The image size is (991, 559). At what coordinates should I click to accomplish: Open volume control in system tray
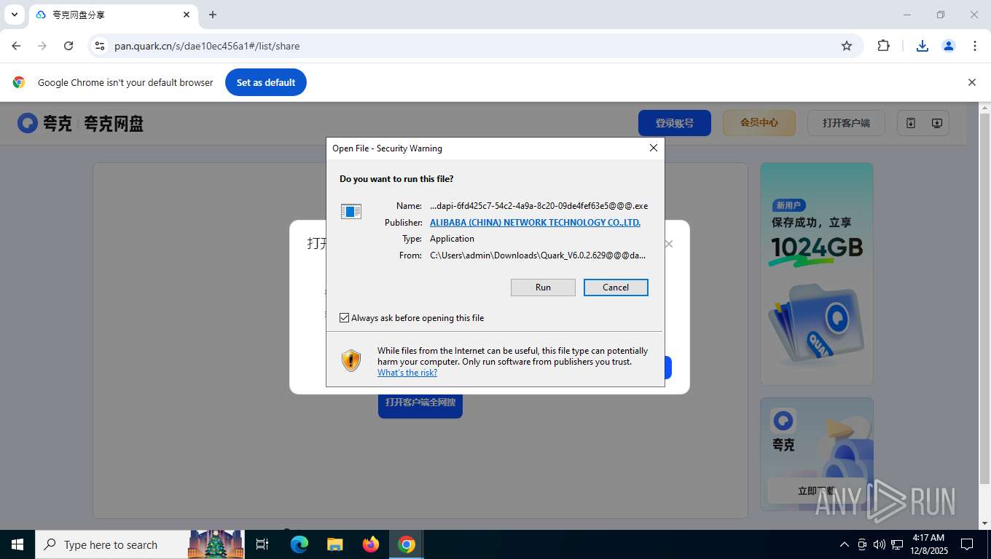880,544
